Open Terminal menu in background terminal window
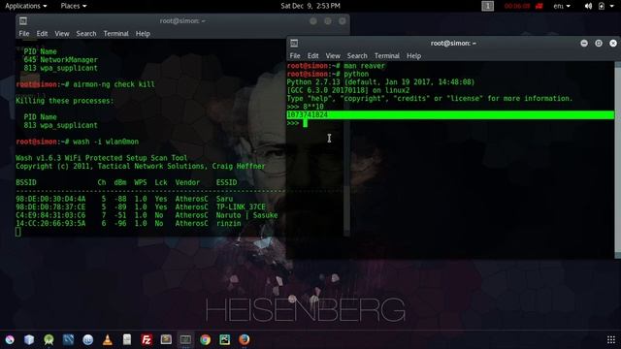The image size is (621, 349). tap(116, 34)
